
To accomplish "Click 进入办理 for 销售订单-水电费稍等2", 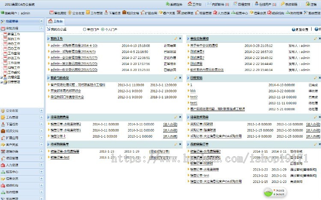I will (170, 124).
